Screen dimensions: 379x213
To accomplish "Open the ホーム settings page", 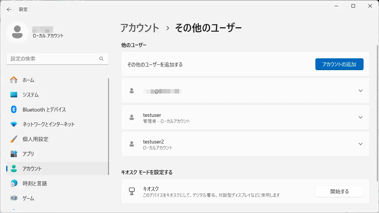I will tap(57, 80).
